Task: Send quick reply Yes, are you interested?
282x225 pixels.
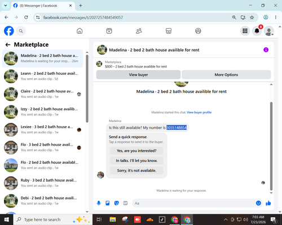Action: [x=136, y=151]
